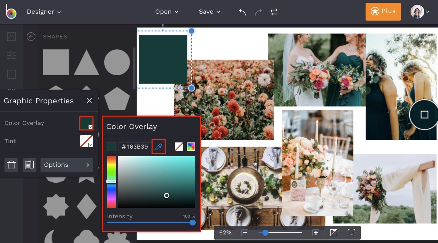Open the Color Overlay swatch dropdown arrow
This screenshot has width=438, height=243.
coord(91,126)
